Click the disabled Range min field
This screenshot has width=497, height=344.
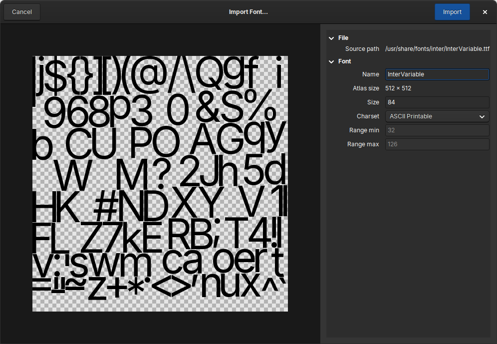point(437,130)
